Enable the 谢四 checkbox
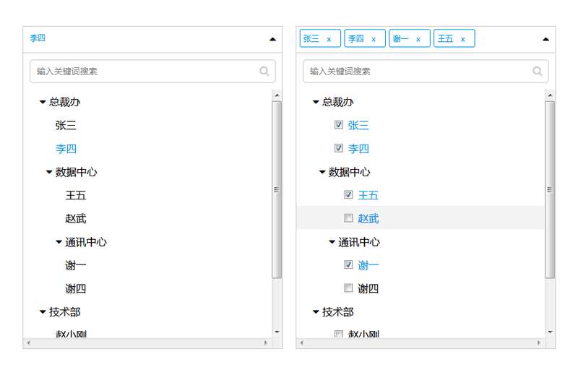Screen dimensions: 578x375 (348, 288)
